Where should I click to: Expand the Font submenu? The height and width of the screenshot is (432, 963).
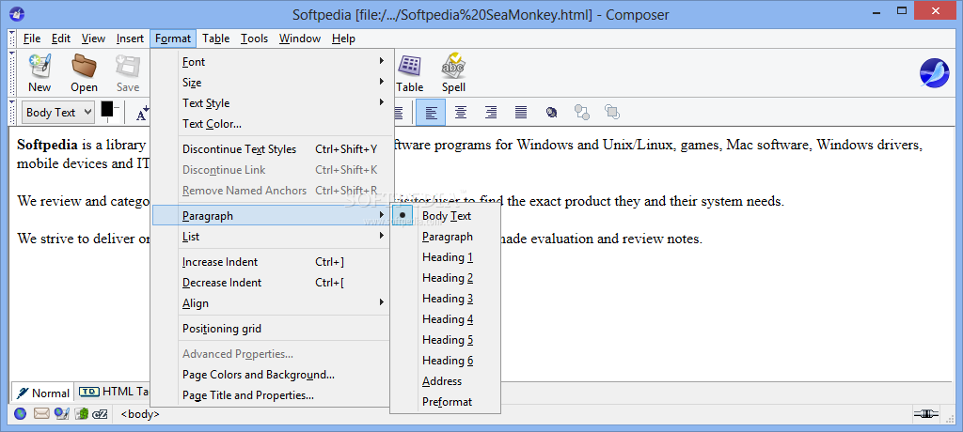[271, 61]
